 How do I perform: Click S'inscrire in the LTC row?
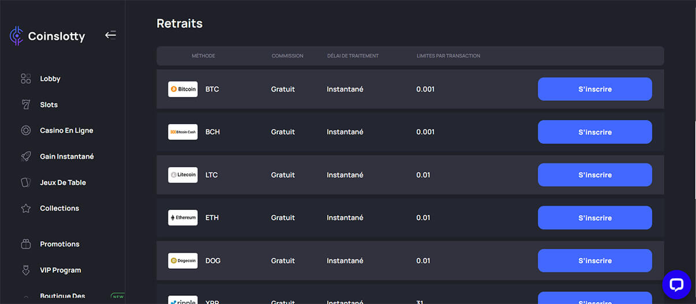pyautogui.click(x=595, y=175)
